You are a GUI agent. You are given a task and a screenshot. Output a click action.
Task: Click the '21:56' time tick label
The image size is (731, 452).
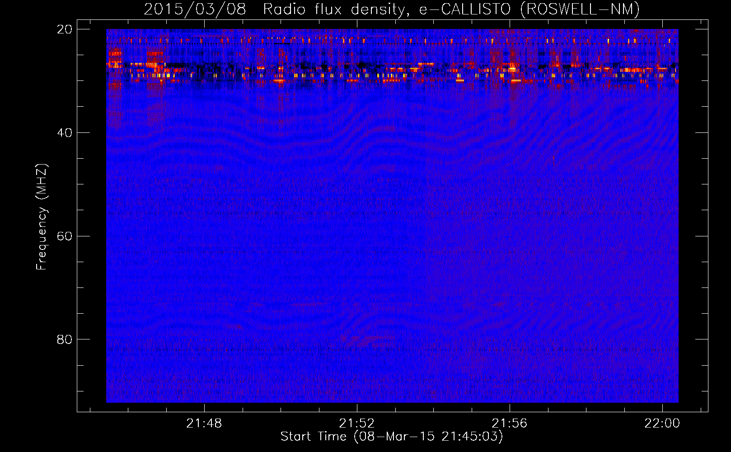[510, 424]
